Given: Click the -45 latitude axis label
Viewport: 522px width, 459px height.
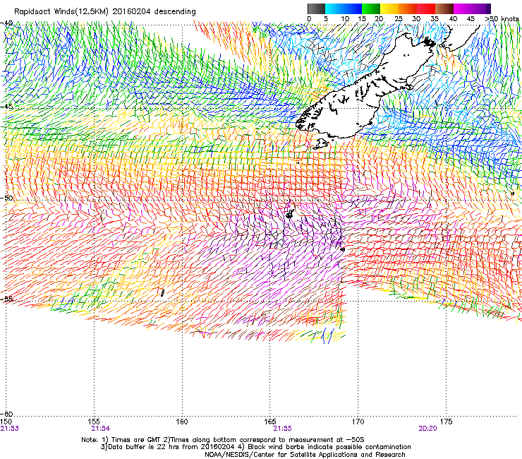Looking at the screenshot, I should [x=6, y=107].
